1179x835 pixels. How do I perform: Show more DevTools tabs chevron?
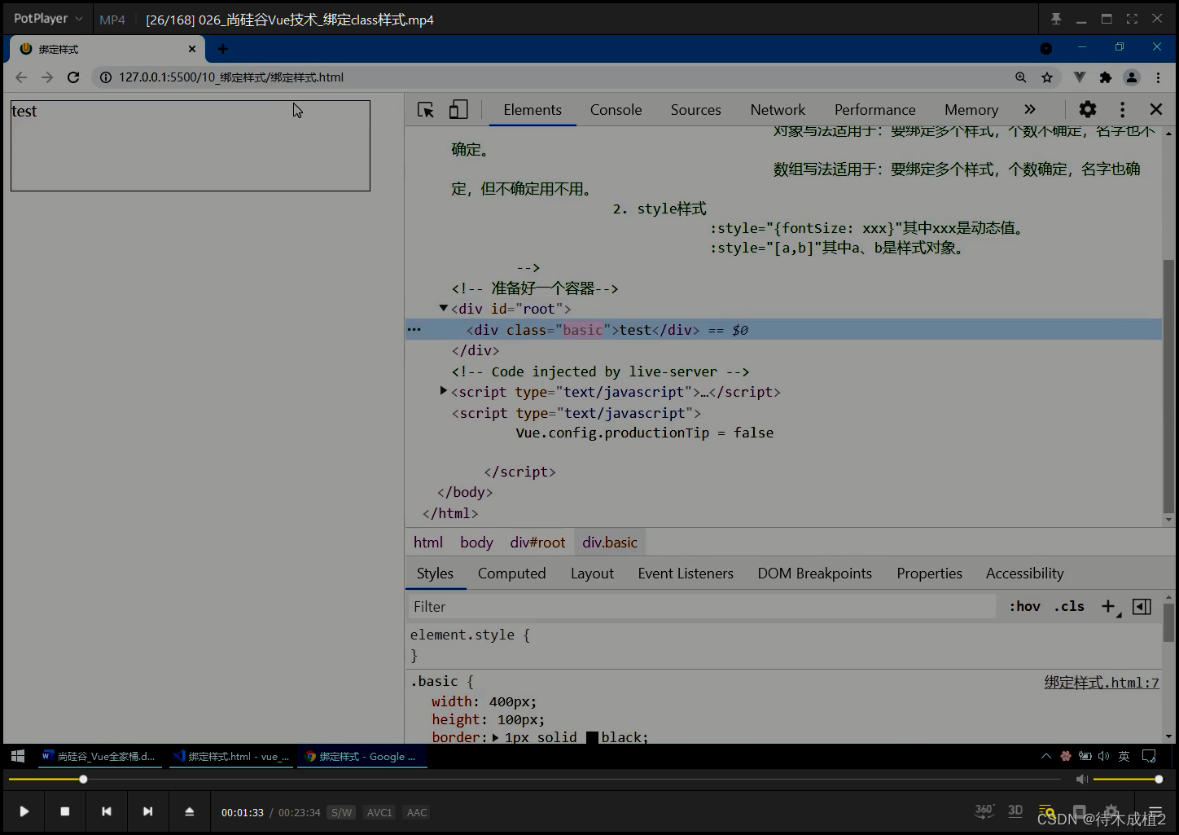(x=1030, y=109)
